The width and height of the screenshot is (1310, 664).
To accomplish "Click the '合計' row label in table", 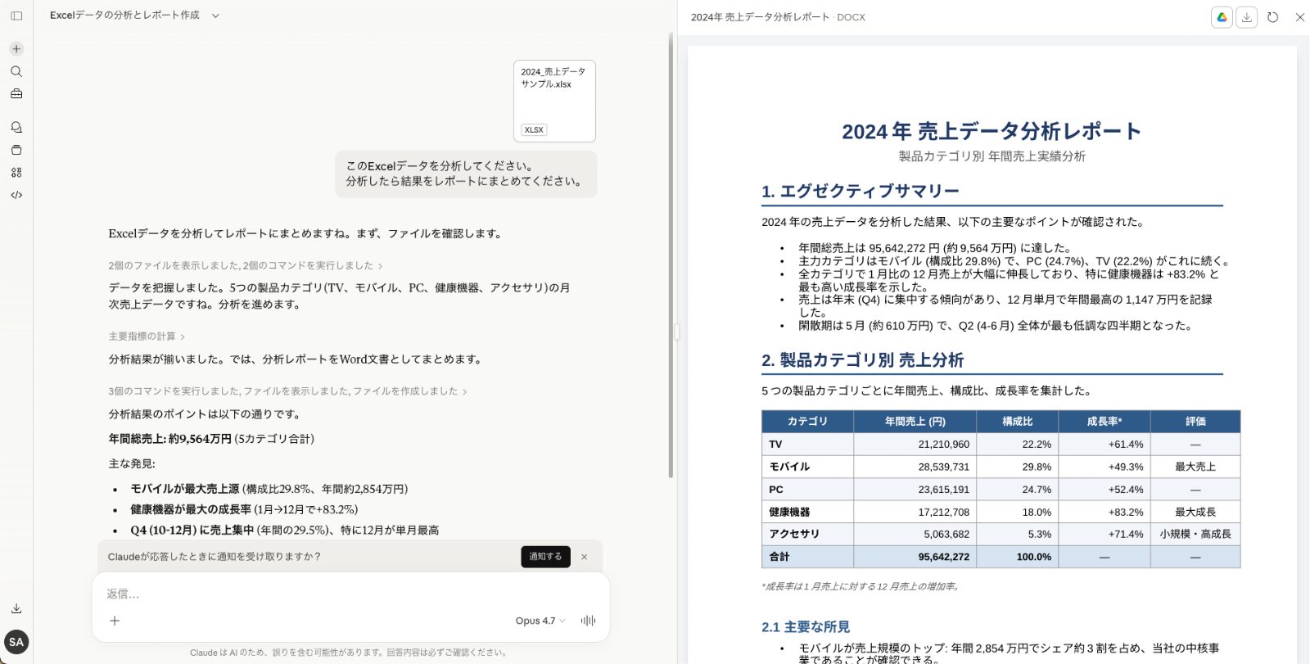I will [779, 557].
